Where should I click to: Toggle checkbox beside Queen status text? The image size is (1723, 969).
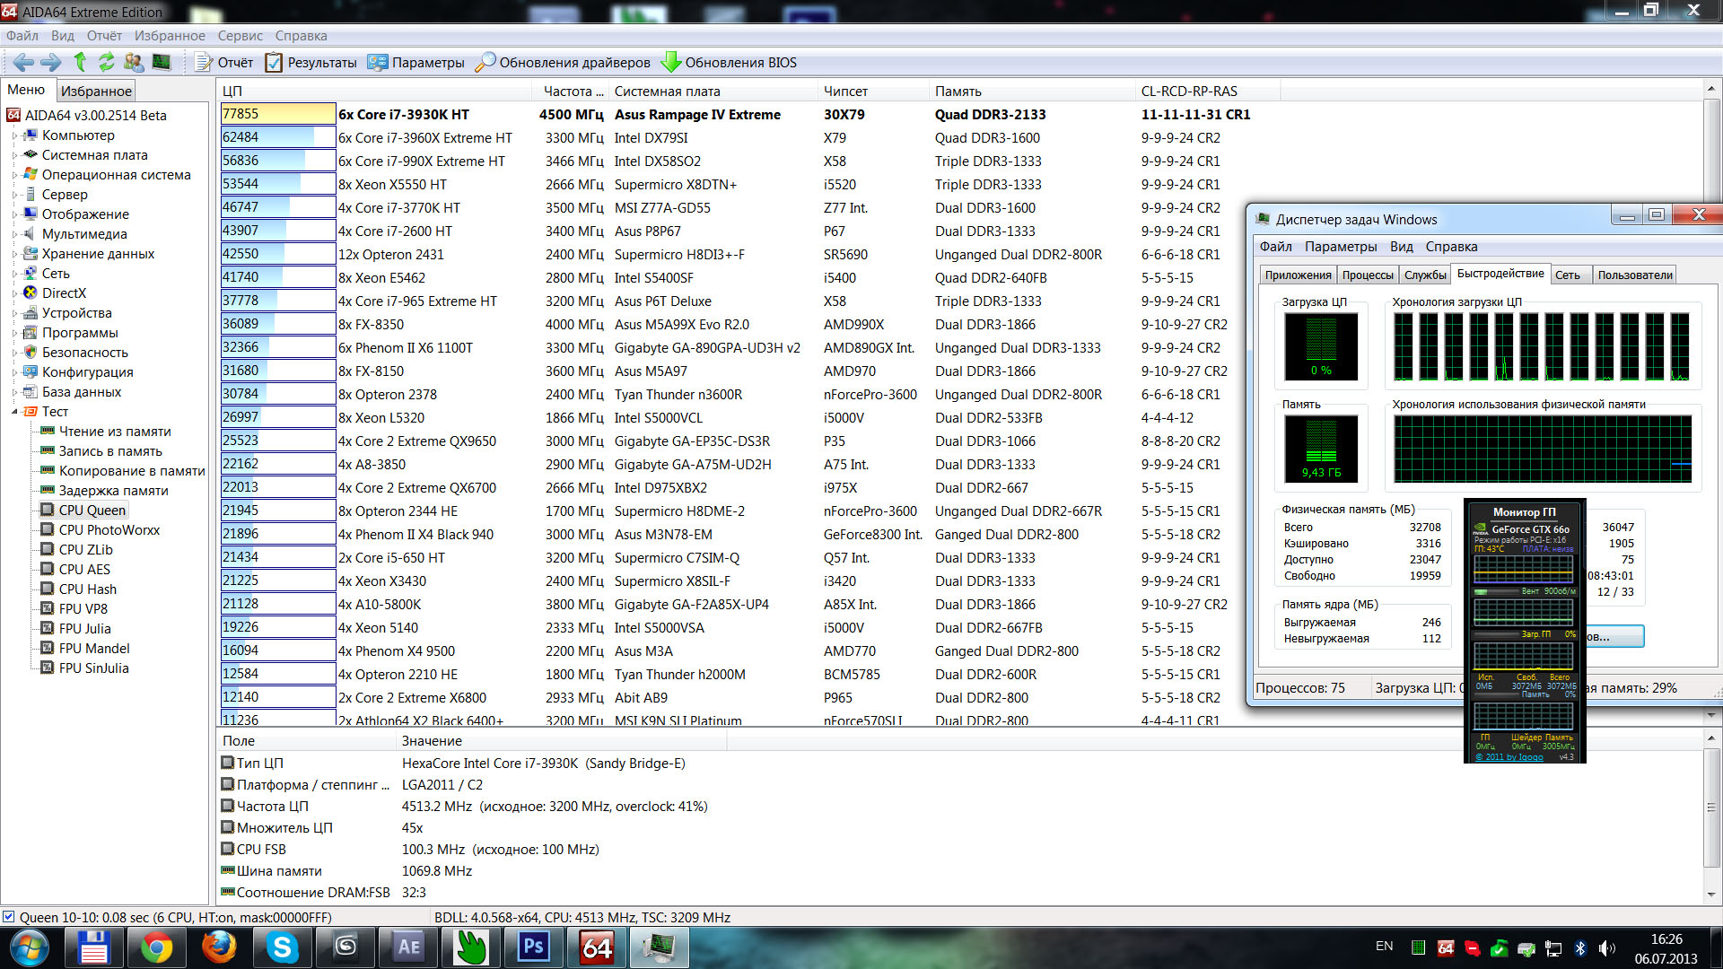(9, 917)
